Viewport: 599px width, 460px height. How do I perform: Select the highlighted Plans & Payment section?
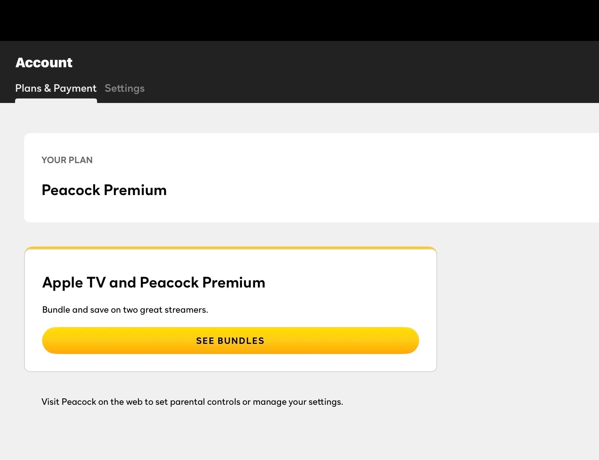click(56, 88)
